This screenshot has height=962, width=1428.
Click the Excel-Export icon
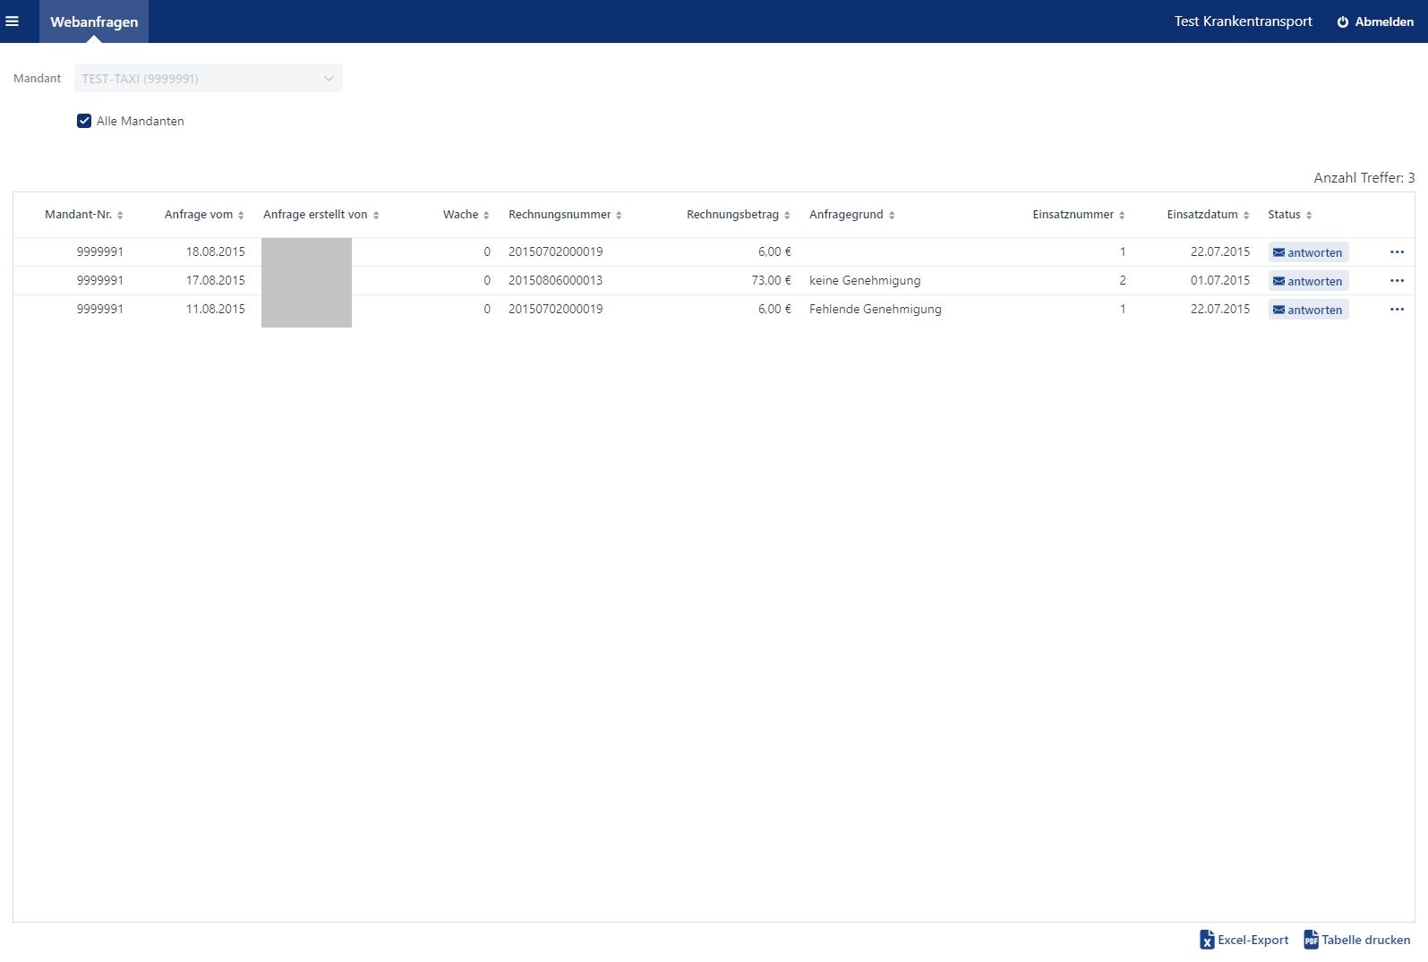[1207, 940]
